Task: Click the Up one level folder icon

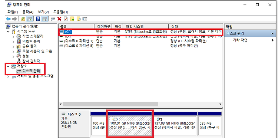Action: point(23,19)
